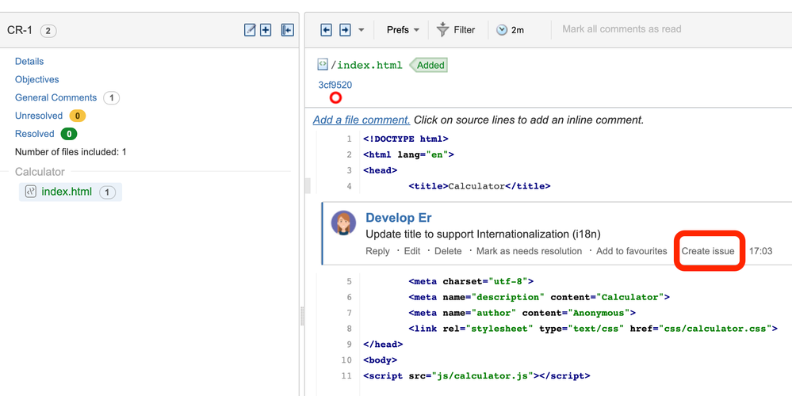The width and height of the screenshot is (792, 396).
Task: Open the navigation arrows dropdown
Action: click(x=362, y=30)
